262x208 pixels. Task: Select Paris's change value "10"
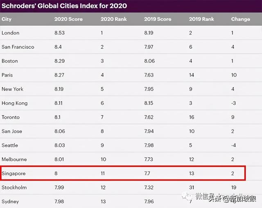(234, 75)
